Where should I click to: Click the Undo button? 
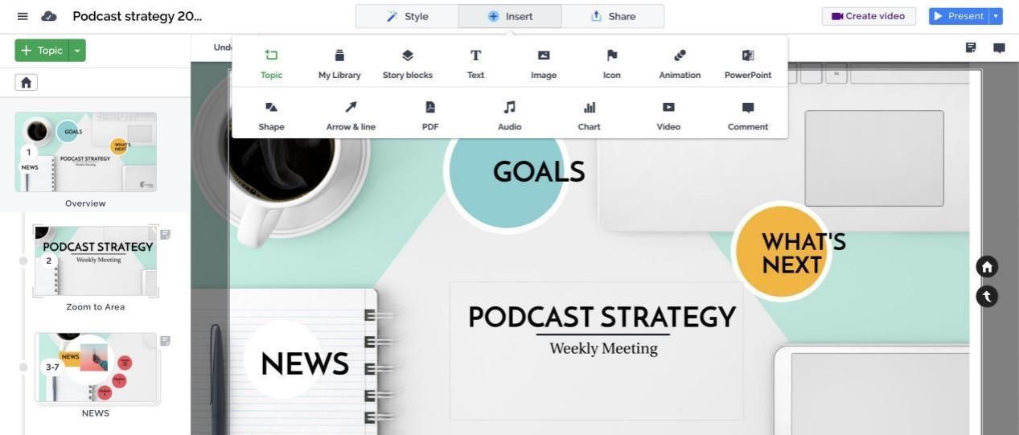click(x=222, y=47)
